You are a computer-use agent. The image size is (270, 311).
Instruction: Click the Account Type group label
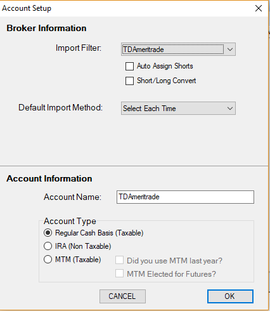click(70, 222)
